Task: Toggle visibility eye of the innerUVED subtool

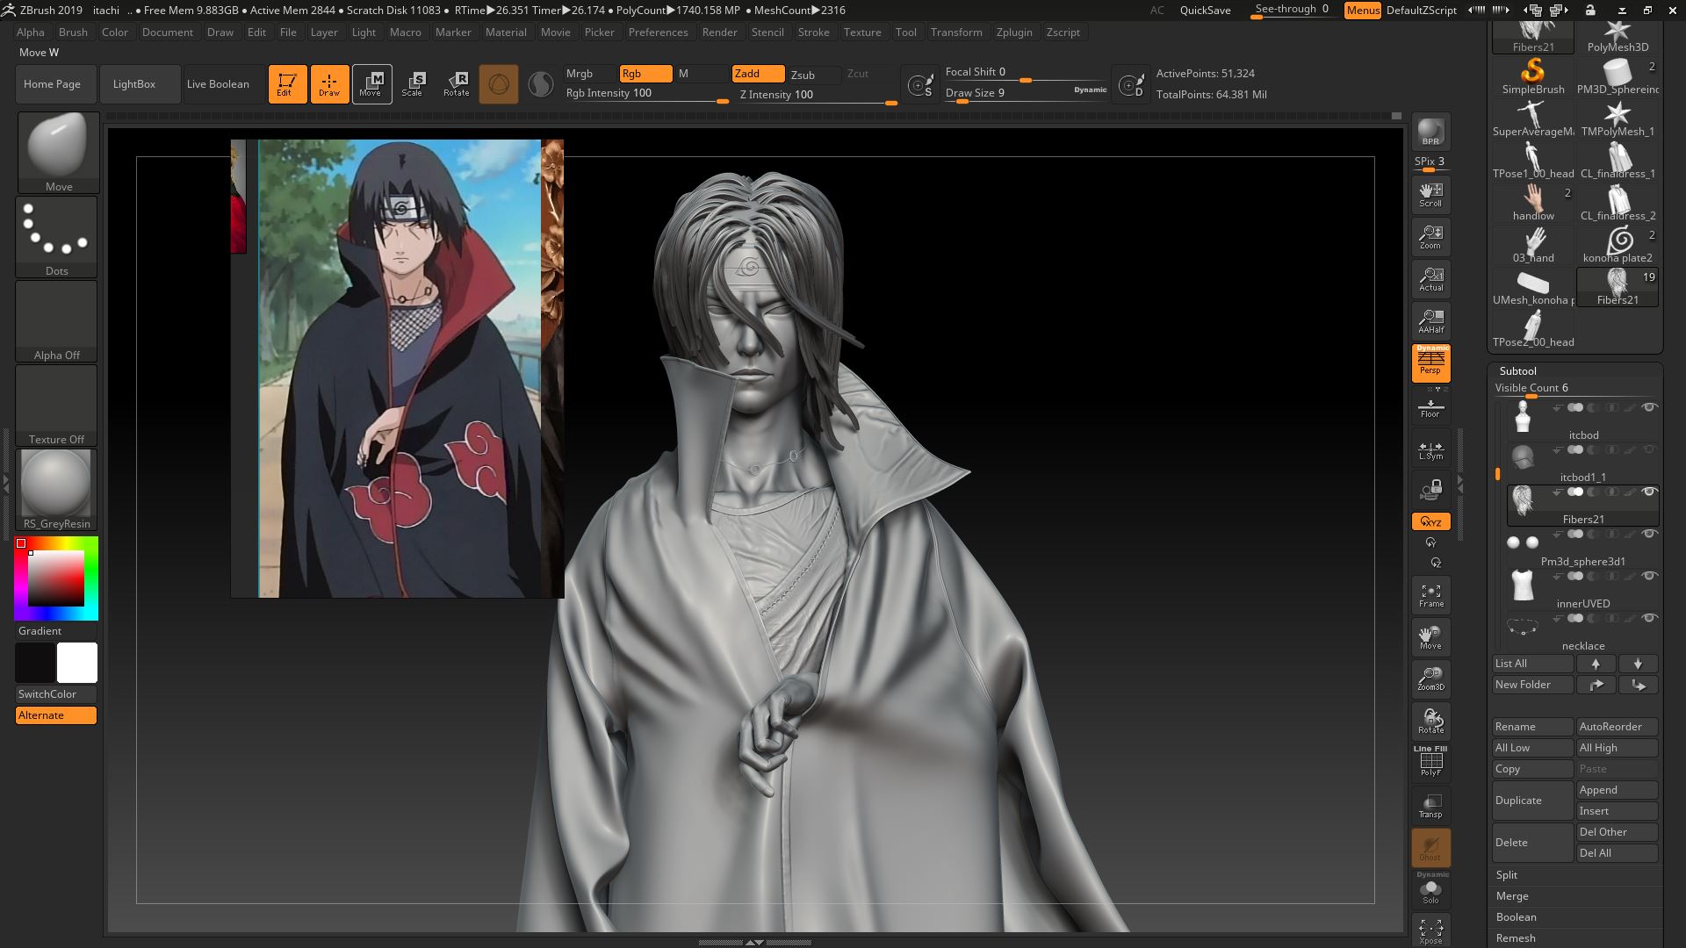Action: (1649, 576)
